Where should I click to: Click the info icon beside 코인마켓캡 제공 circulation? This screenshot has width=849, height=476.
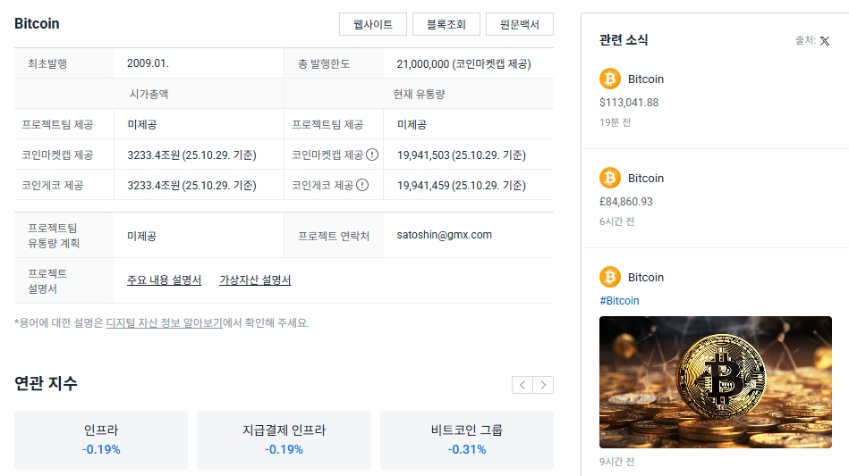372,155
